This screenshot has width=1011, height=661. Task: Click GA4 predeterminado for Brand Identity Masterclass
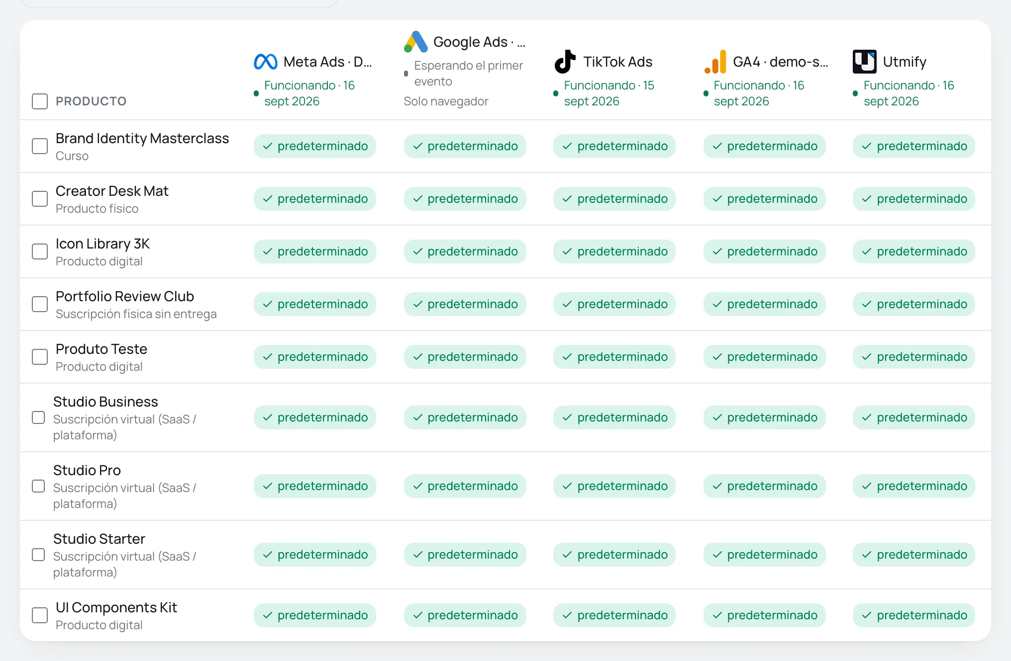pos(765,146)
